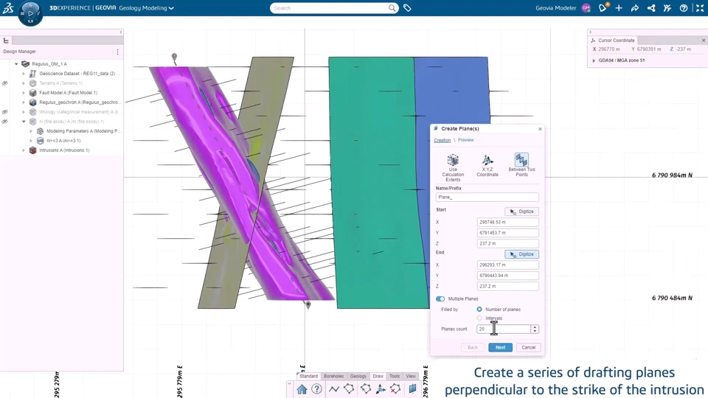This screenshot has width=708, height=398.
Task: Click the search magnifier icon
Action: tap(392, 8)
